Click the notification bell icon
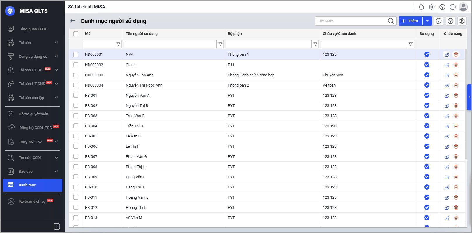This screenshot has height=233, width=472. click(421, 7)
